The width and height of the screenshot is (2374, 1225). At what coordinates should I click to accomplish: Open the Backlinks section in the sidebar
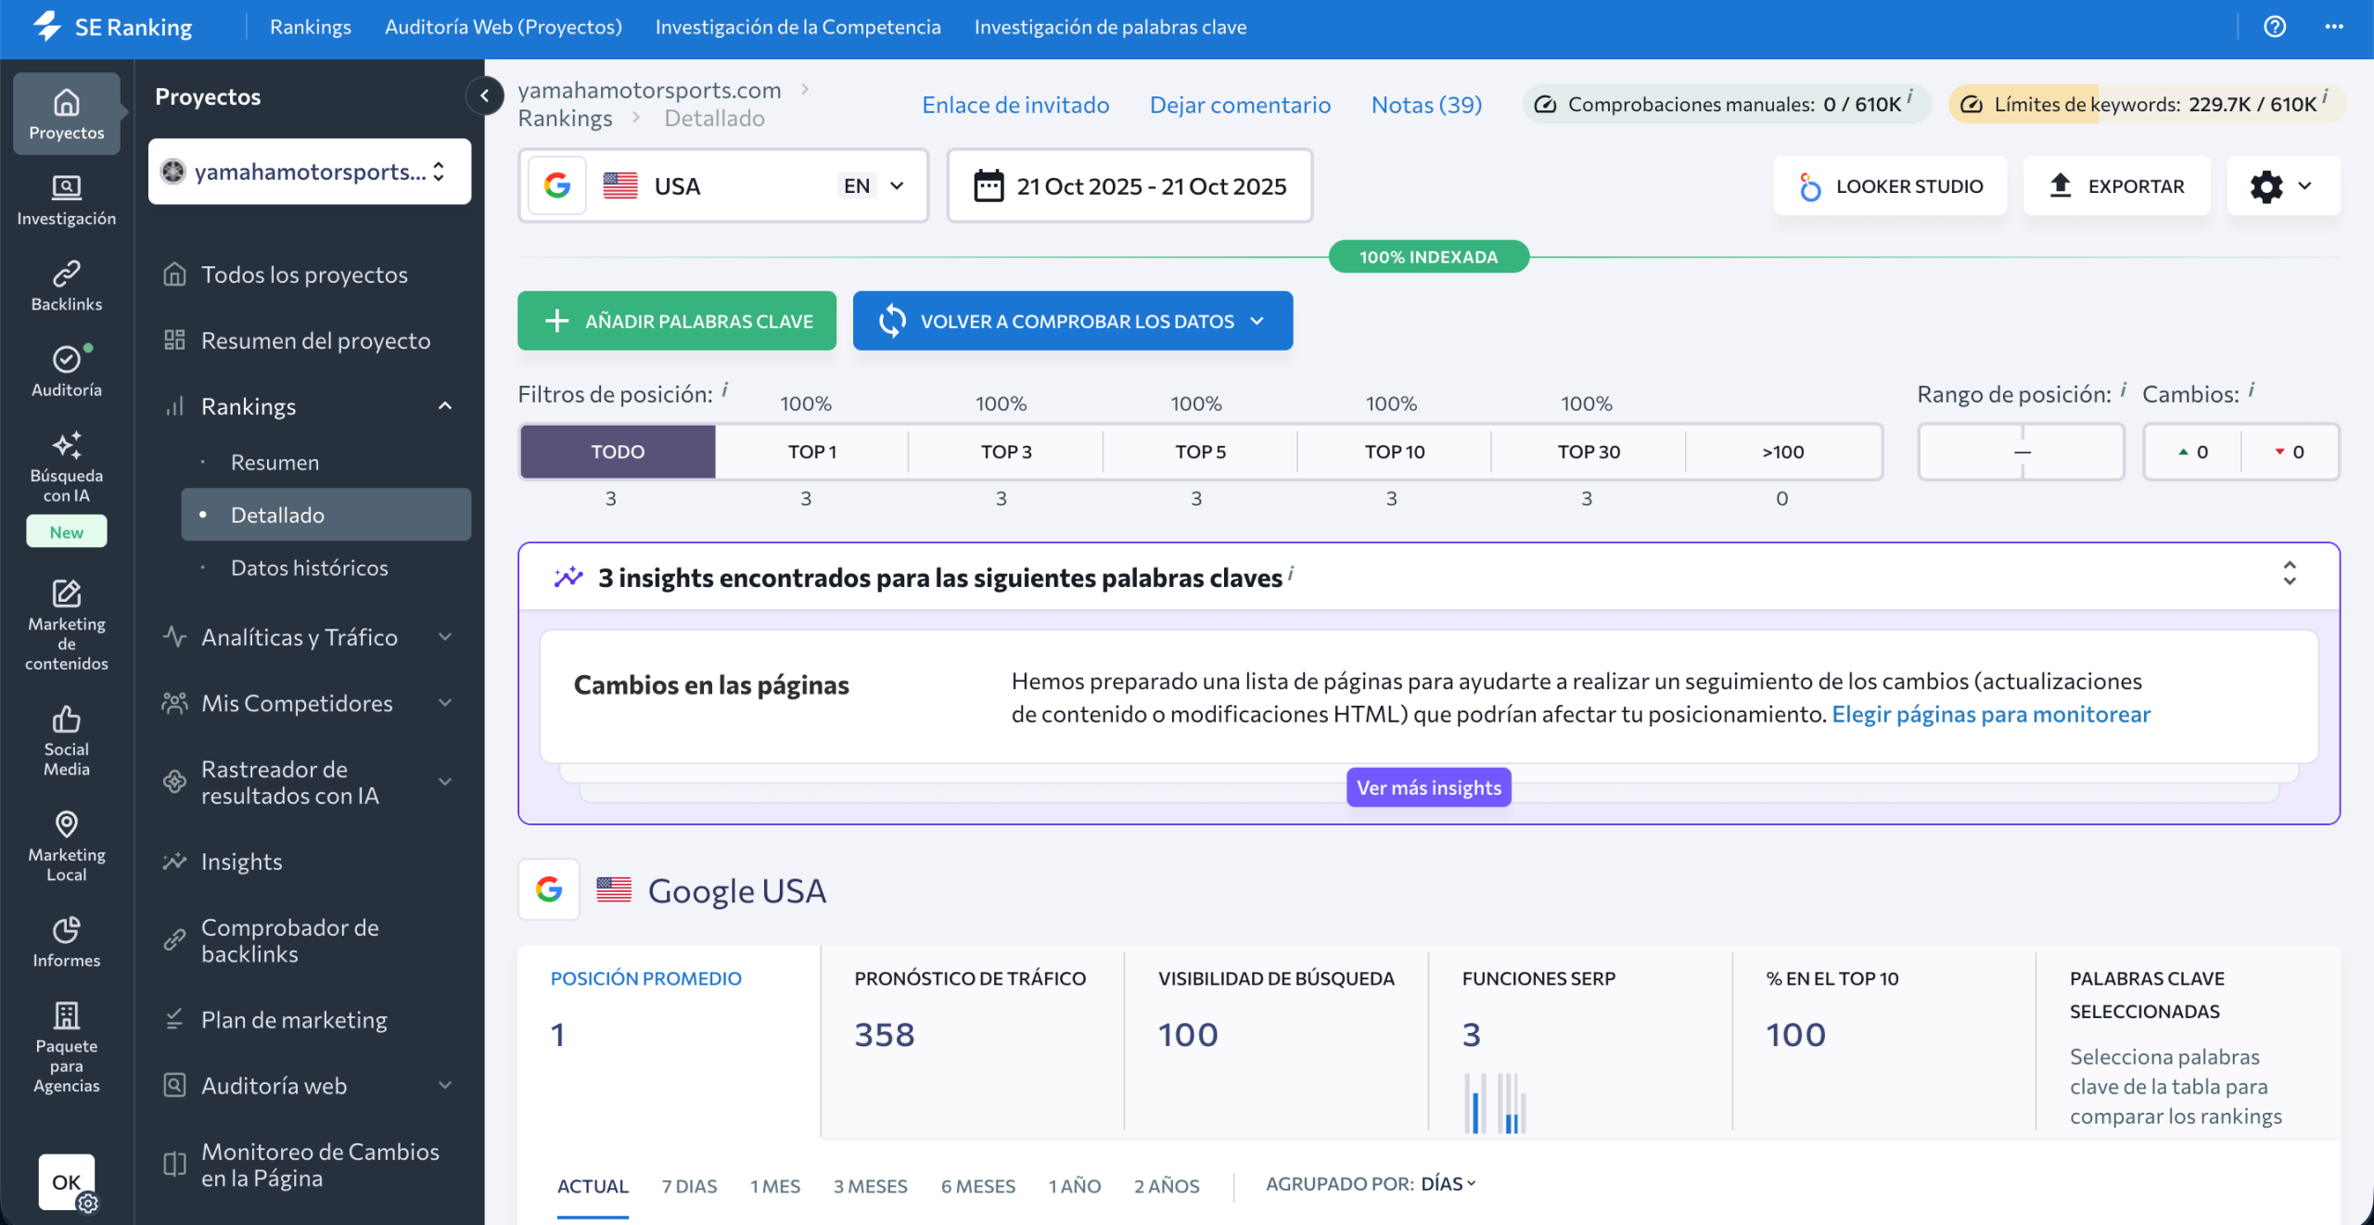point(66,283)
